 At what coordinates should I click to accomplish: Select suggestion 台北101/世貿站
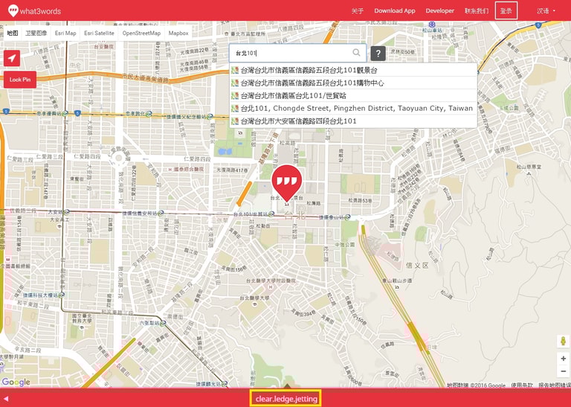pos(353,95)
